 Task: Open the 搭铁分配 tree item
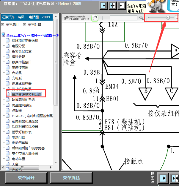coord(18,57)
